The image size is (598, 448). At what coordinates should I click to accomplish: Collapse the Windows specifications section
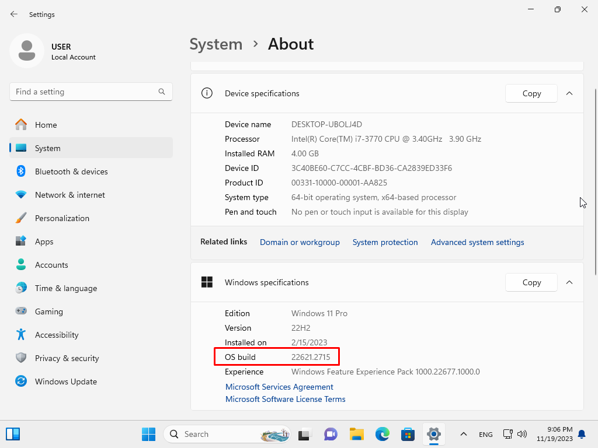pyautogui.click(x=569, y=282)
